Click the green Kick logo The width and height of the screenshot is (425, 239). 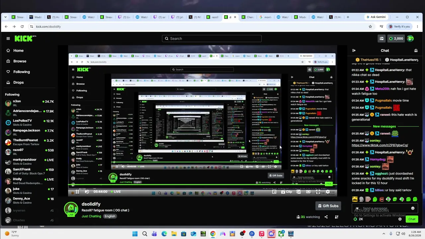click(x=25, y=39)
